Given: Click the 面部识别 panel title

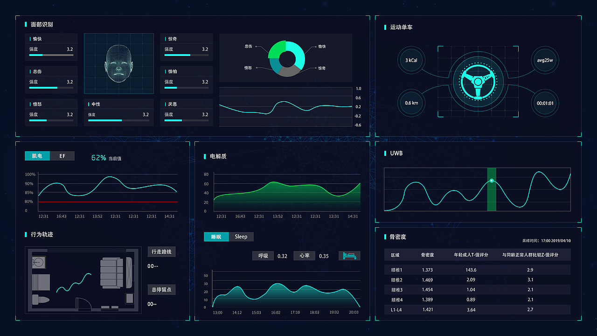Looking at the screenshot, I should coord(42,24).
